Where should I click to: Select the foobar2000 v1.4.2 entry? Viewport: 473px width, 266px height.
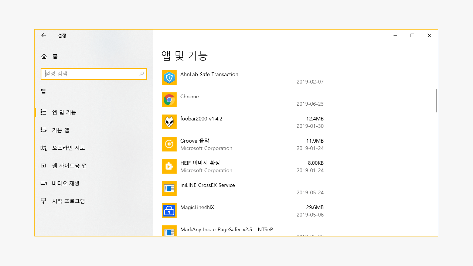pyautogui.click(x=243, y=122)
